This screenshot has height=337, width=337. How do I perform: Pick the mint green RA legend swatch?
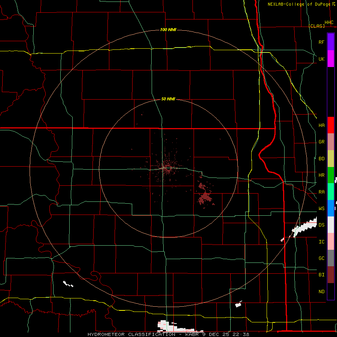click(x=331, y=192)
